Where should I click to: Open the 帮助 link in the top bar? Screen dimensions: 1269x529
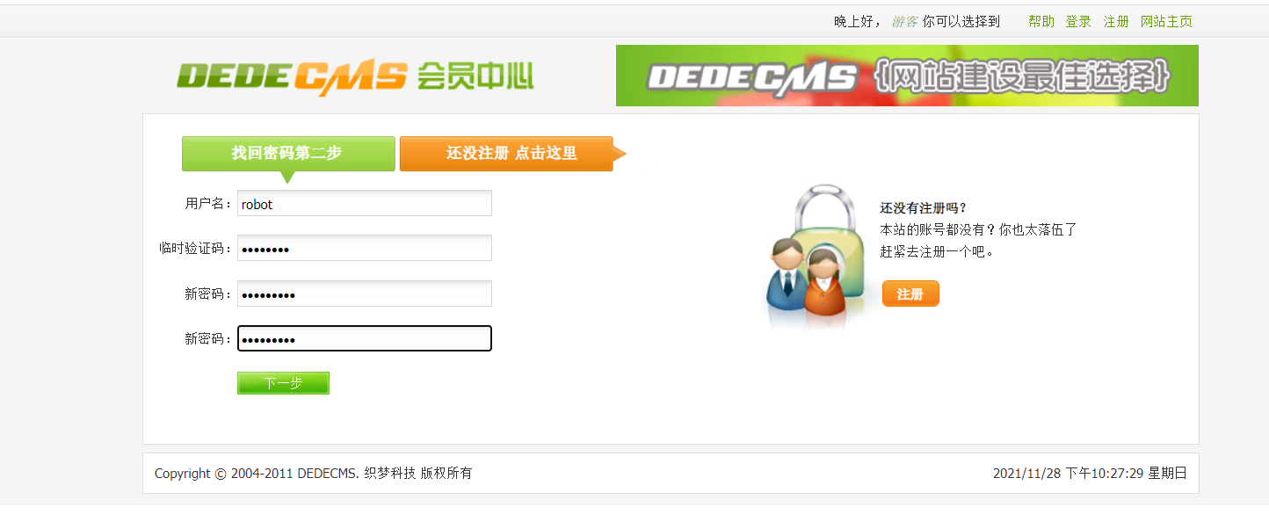click(1041, 21)
